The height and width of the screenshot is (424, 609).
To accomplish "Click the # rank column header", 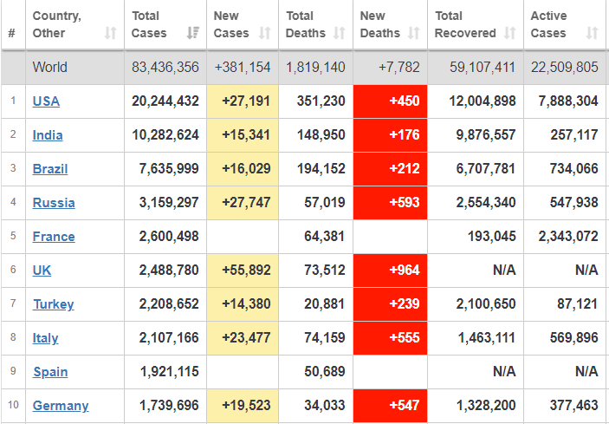I will 12,33.
